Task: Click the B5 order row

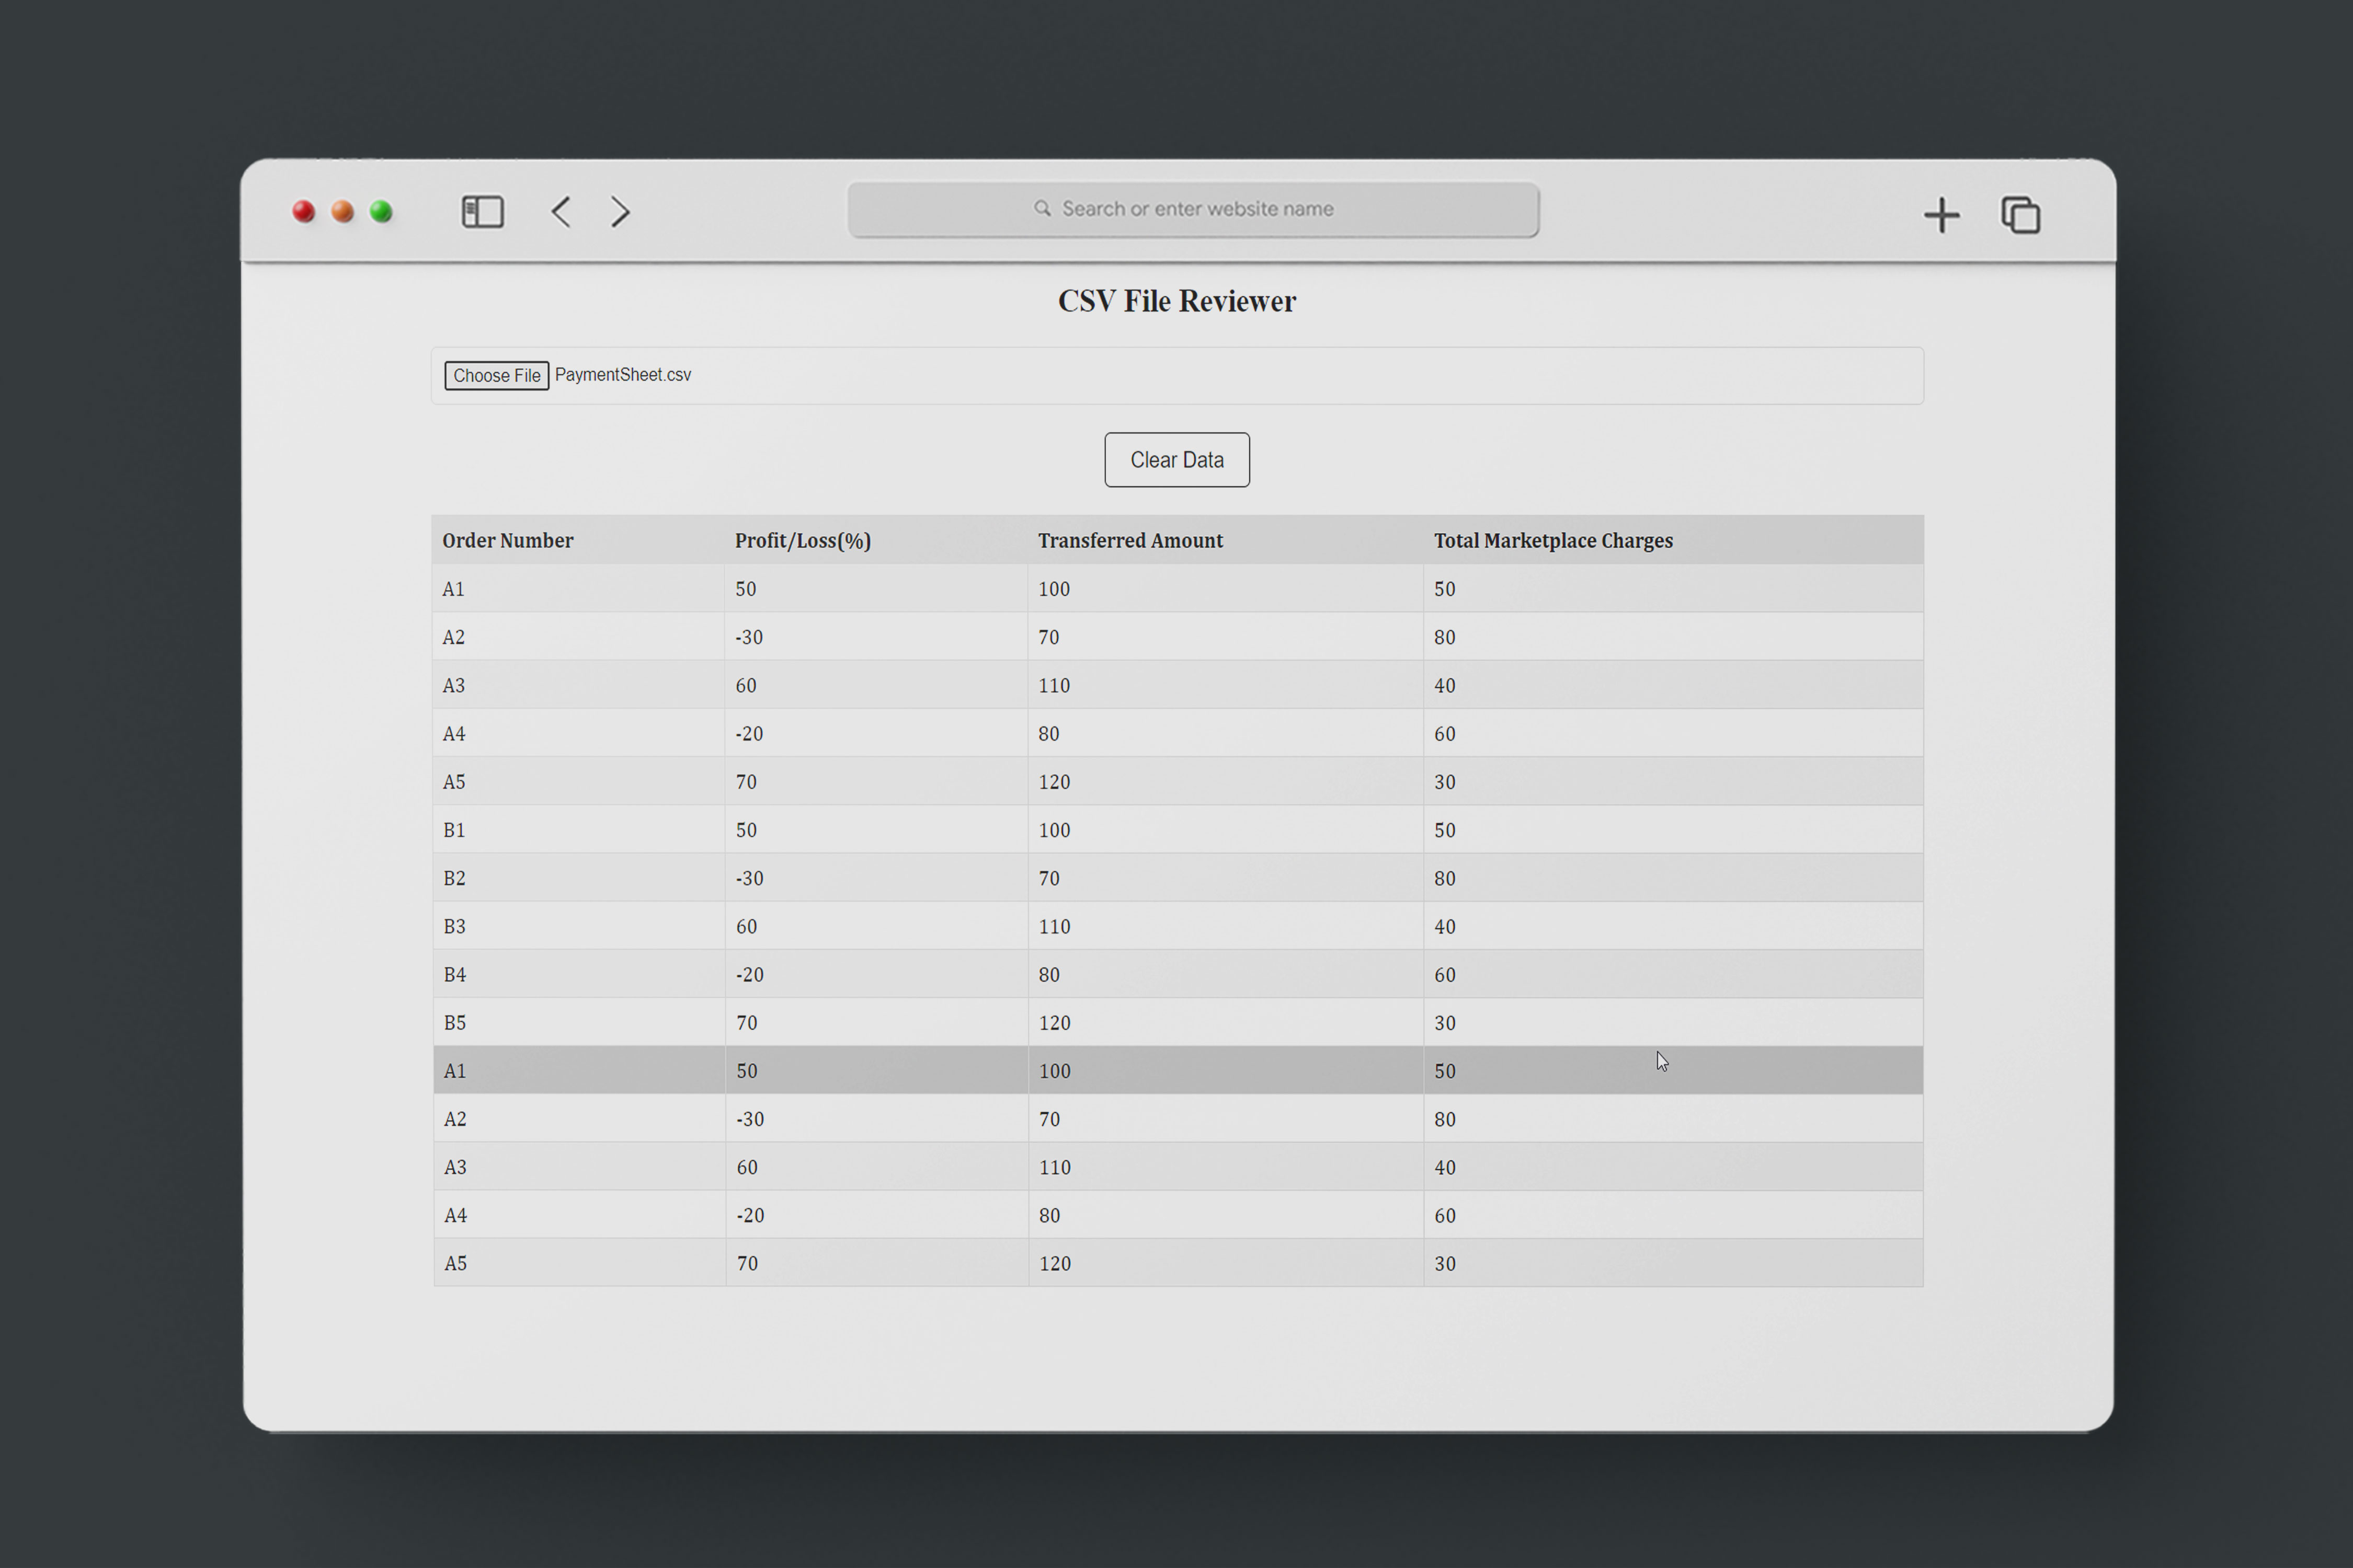Action: click(1176, 1023)
